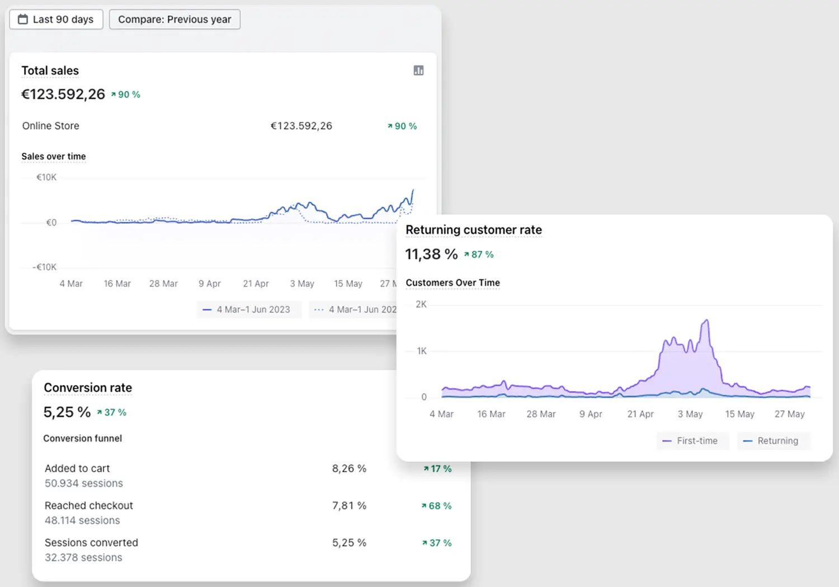Click the calendar icon in Last 90 days
Viewport: 839px width, 587px height.
point(23,20)
